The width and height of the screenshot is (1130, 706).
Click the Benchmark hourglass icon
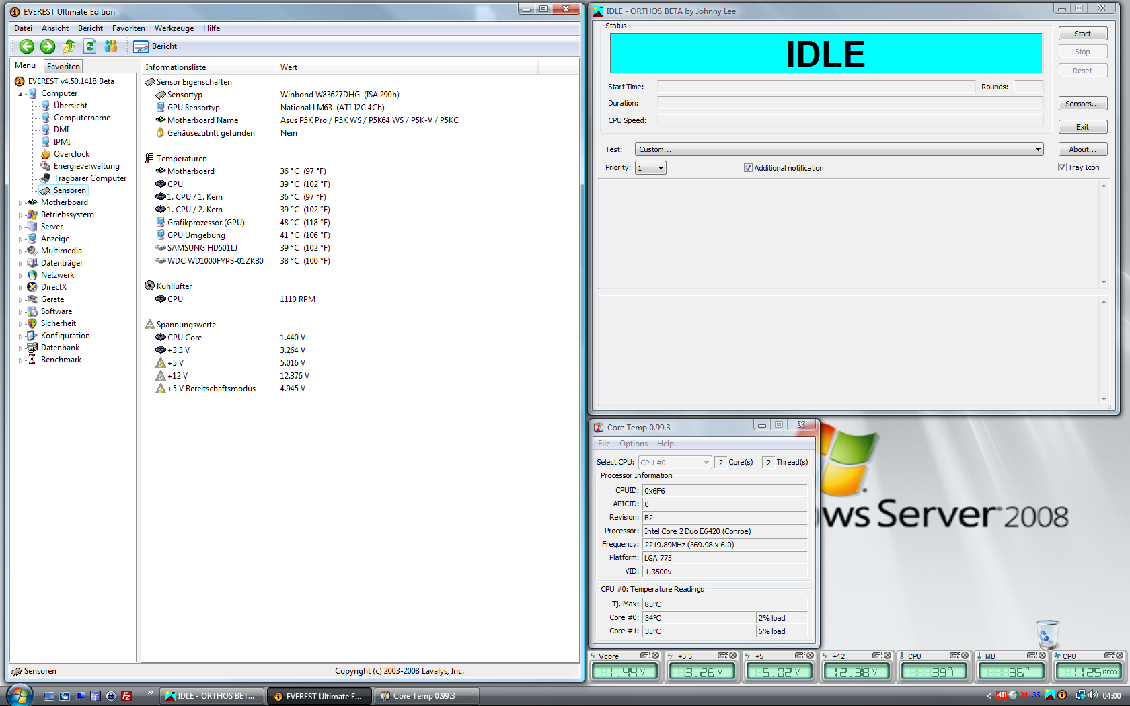(x=32, y=360)
